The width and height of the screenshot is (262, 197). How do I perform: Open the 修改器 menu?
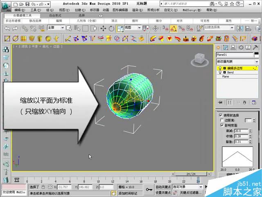[94, 10]
